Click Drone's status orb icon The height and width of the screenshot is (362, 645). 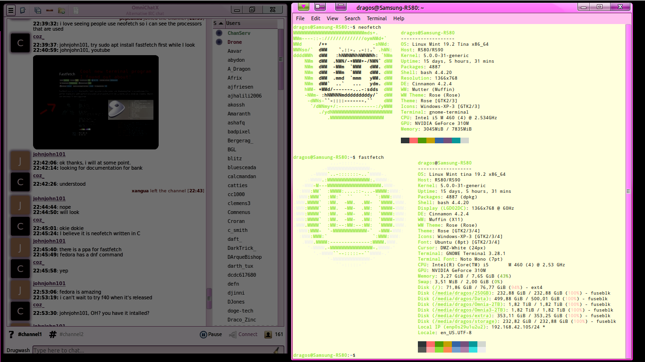point(219,42)
